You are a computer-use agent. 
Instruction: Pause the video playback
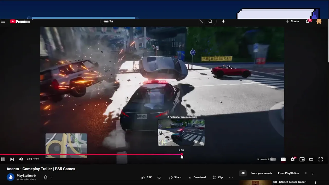click(3, 159)
